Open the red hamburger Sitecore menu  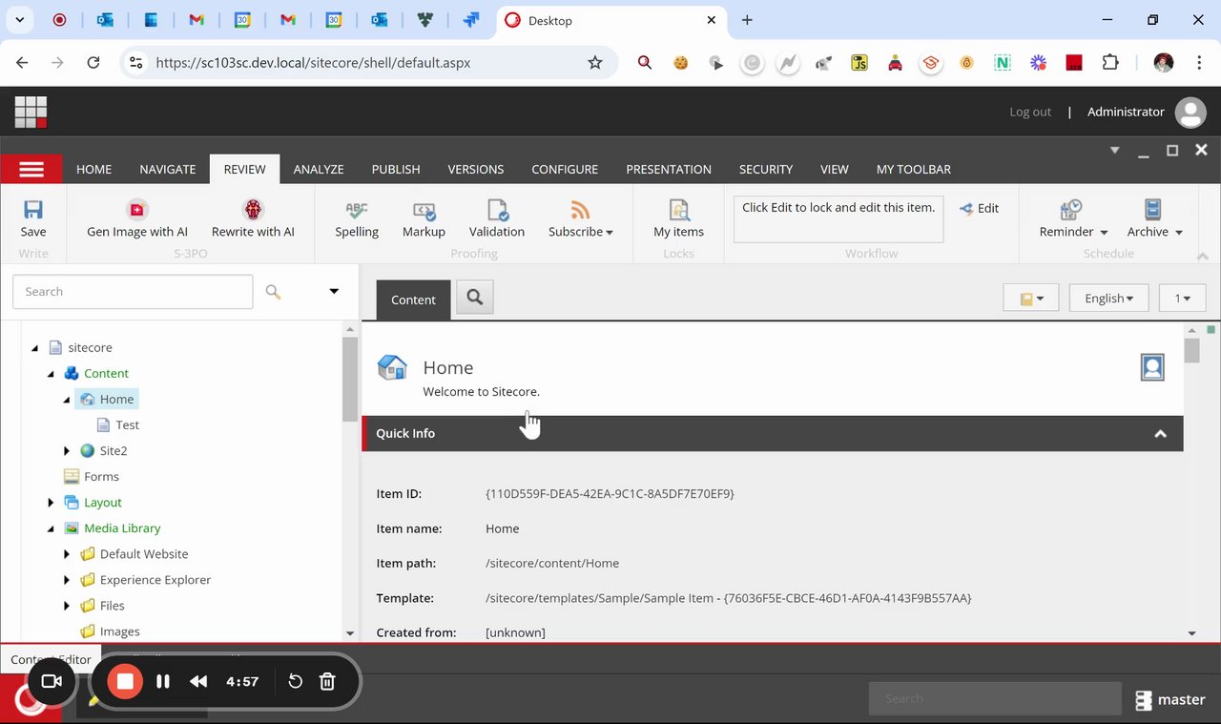tap(31, 169)
